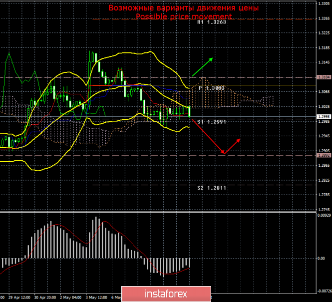This screenshot has width=332, height=302.
Task: Click the P 1.3083 pivot label
Action: [x=212, y=88]
